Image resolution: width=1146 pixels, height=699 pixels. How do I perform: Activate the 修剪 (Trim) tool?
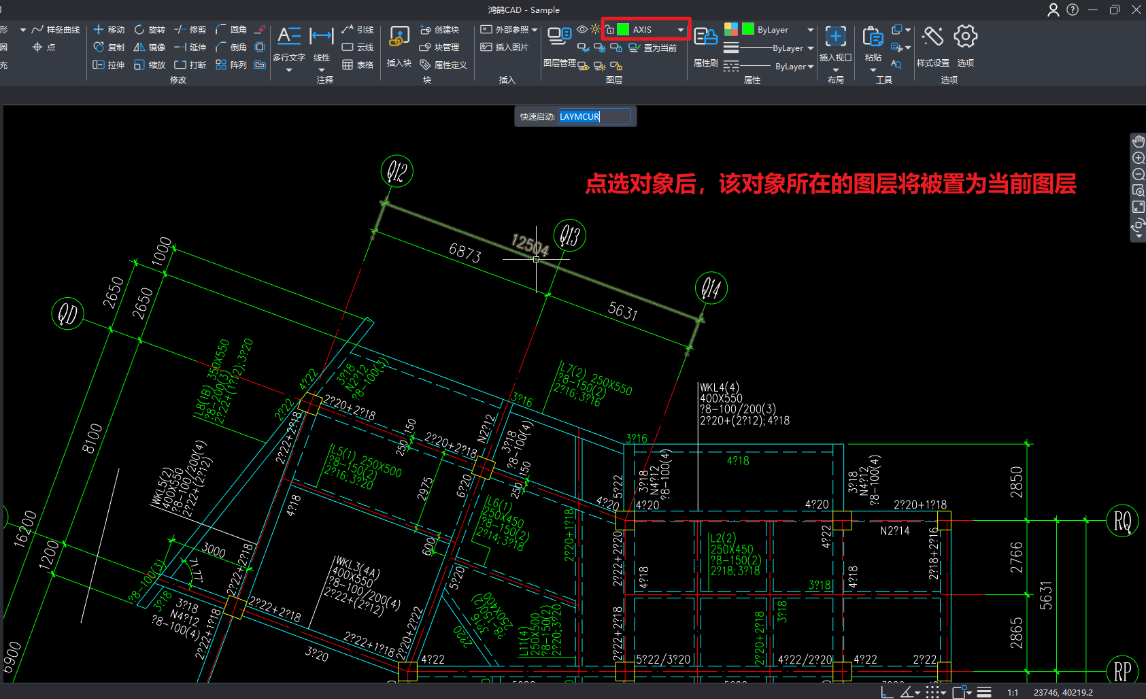click(x=190, y=30)
